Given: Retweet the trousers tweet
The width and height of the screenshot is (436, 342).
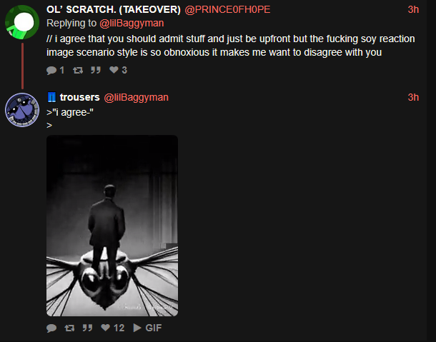Looking at the screenshot, I should (x=69, y=328).
